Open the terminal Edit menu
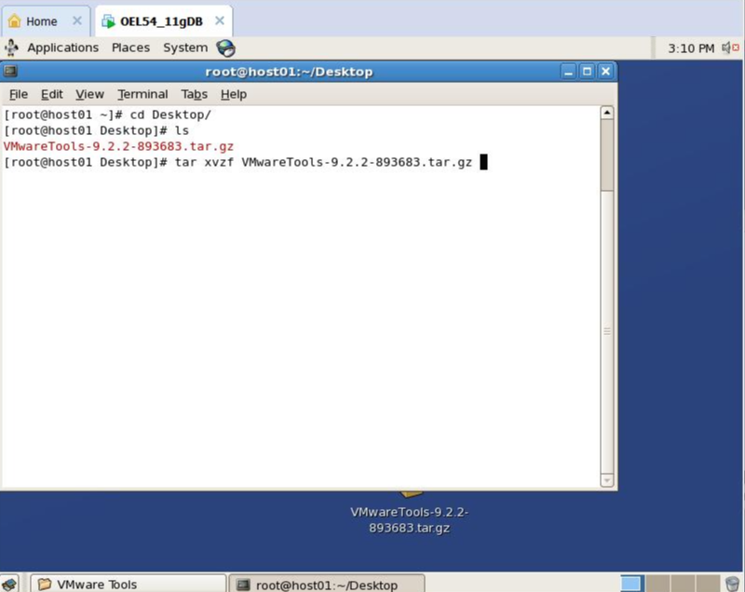Screen dimensions: 745x592 coord(52,94)
